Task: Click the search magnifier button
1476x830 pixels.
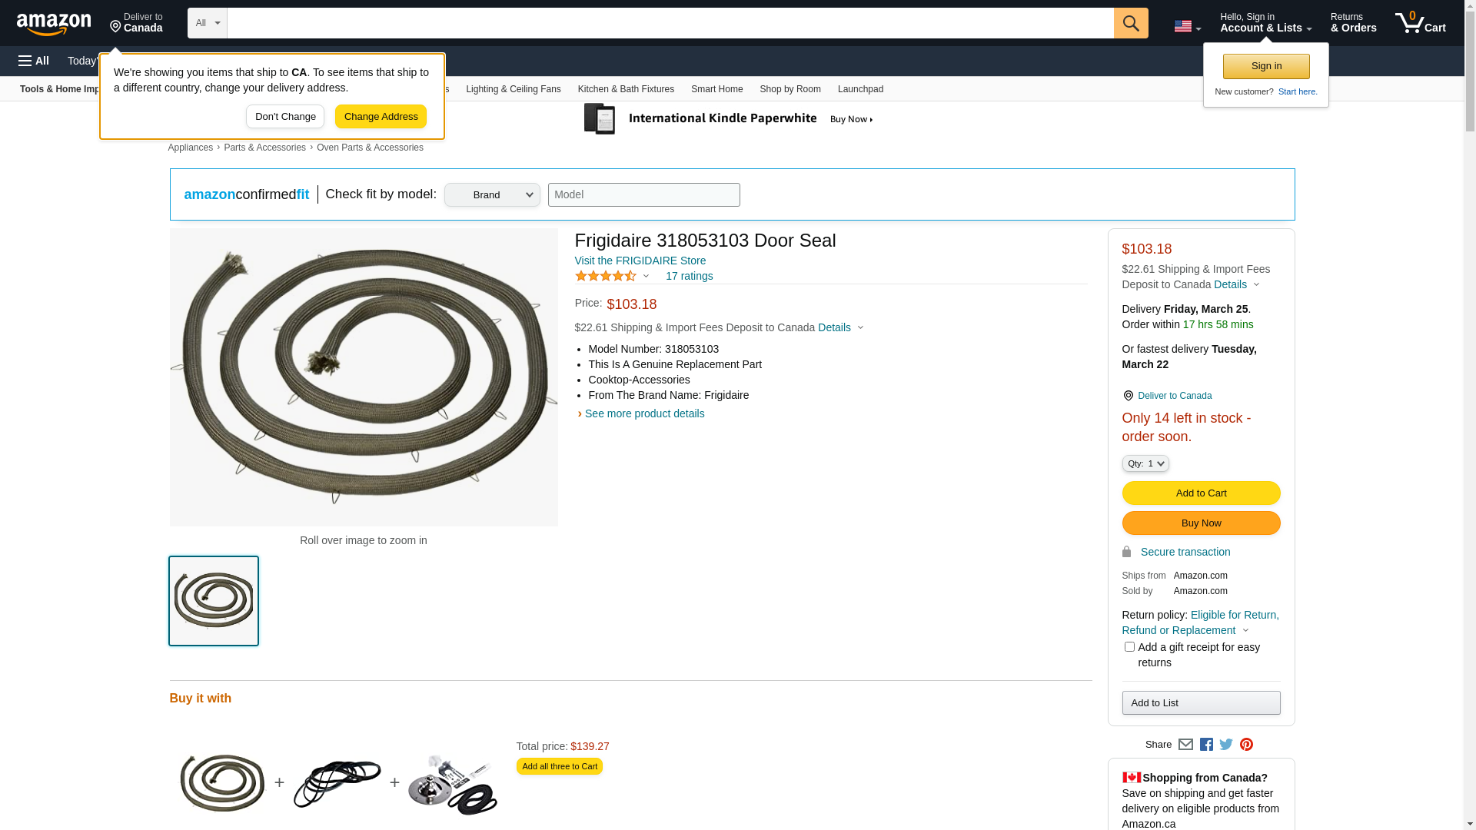Action: tap(1131, 23)
